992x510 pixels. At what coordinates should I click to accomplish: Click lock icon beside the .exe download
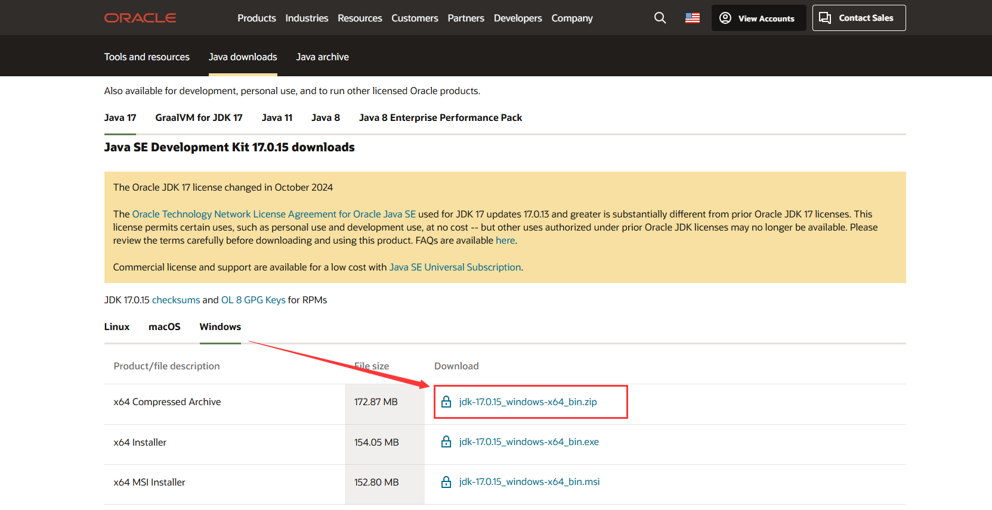[446, 441]
